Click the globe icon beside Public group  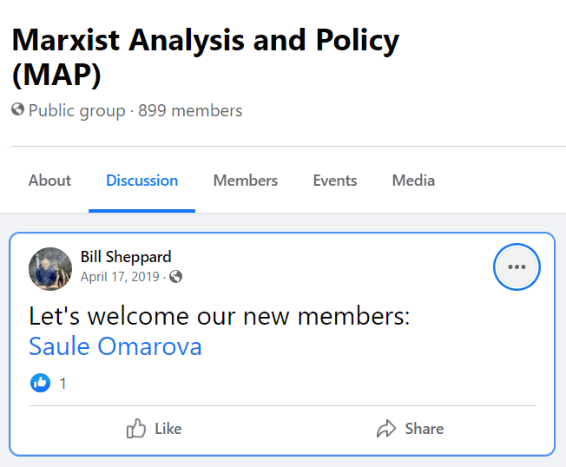[17, 109]
